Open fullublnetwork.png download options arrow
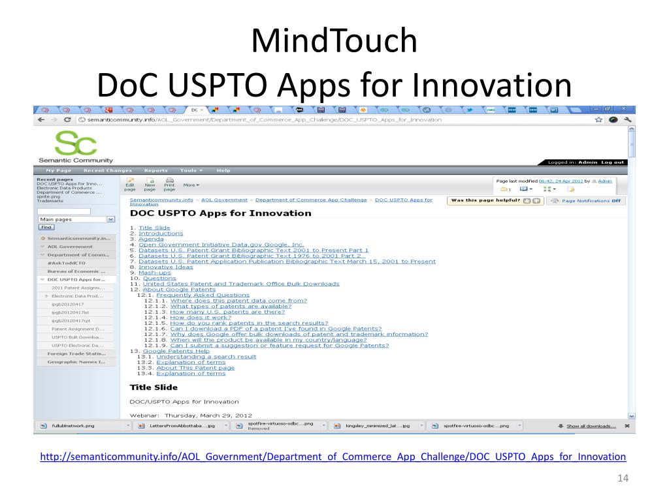Viewport: 669px width, 501px height. click(127, 425)
